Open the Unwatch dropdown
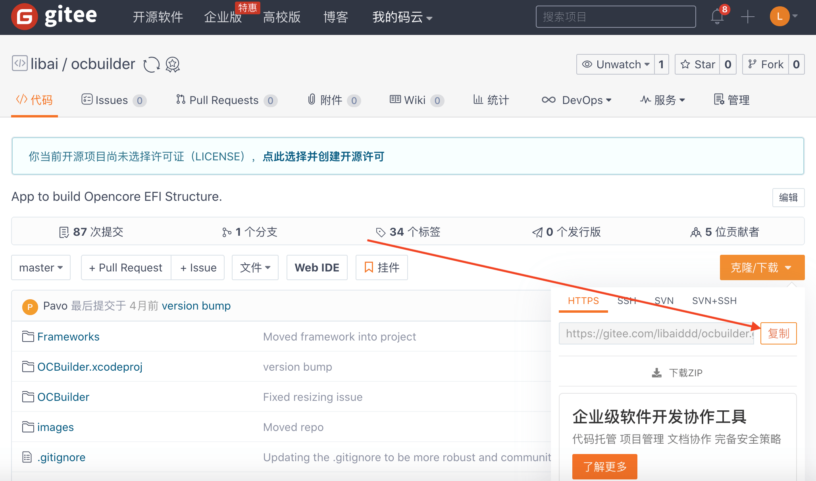Viewport: 816px width, 481px height. tap(616, 64)
